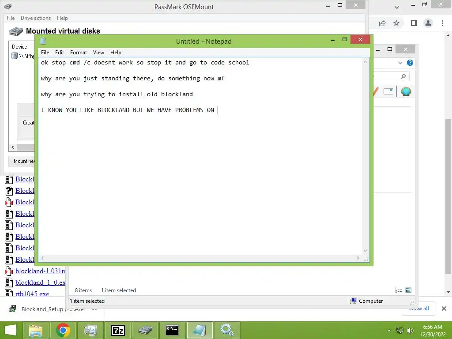This screenshot has width=452, height=339.
Task: Click the Explorer toolbar card icon beside the shell
Action: pyautogui.click(x=388, y=92)
